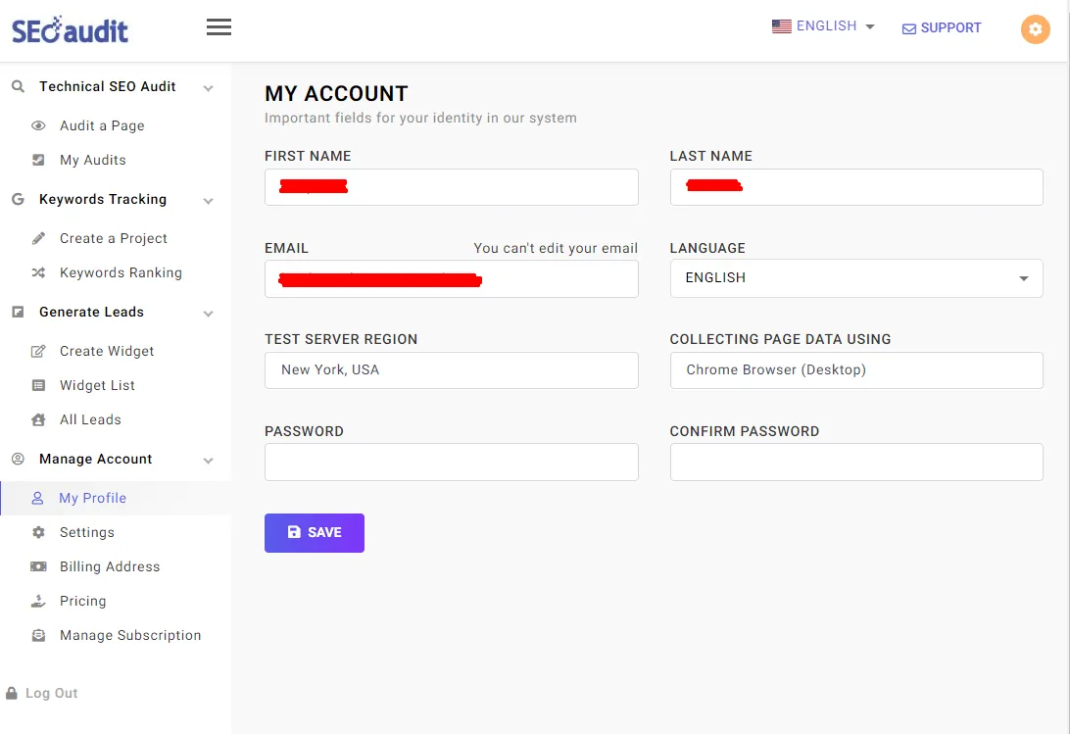Go to Pricing
The width and height of the screenshot is (1070, 734).
click(82, 601)
